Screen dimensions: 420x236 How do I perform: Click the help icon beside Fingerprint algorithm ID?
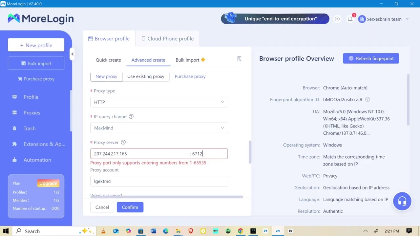(367, 99)
